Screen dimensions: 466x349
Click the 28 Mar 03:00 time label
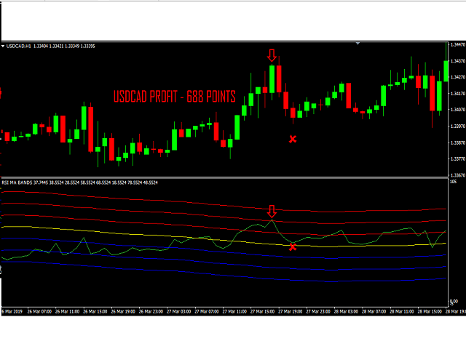tap(346, 312)
